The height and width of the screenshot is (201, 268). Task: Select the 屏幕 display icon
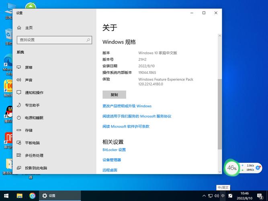tap(19, 67)
